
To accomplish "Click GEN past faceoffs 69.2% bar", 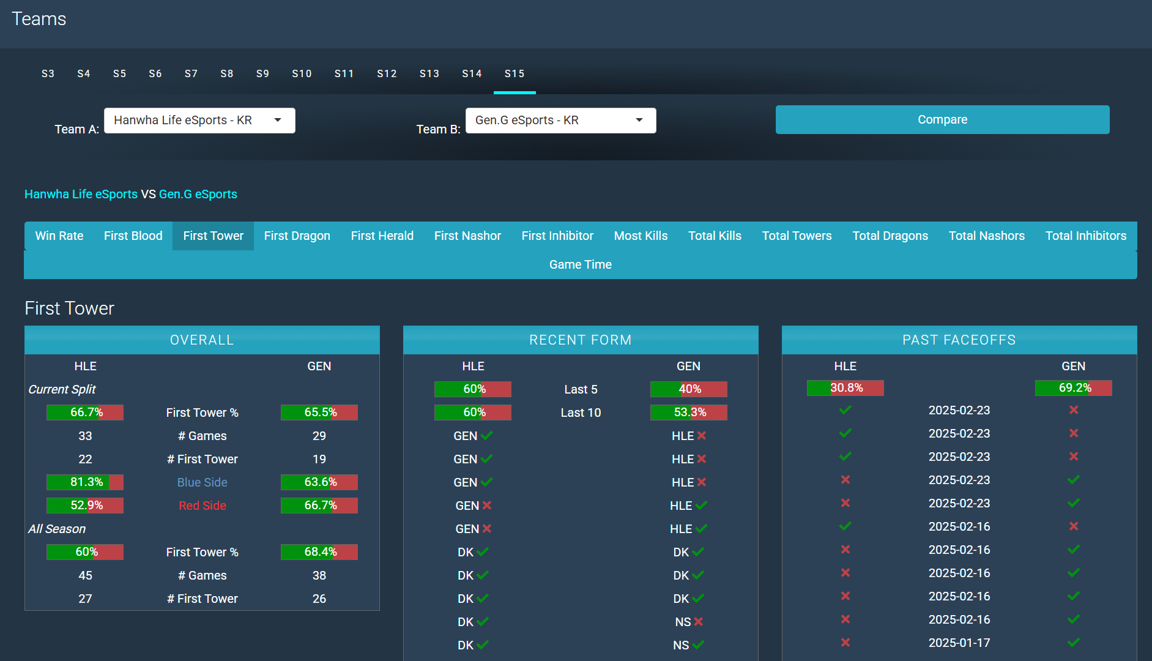I will [x=1074, y=388].
